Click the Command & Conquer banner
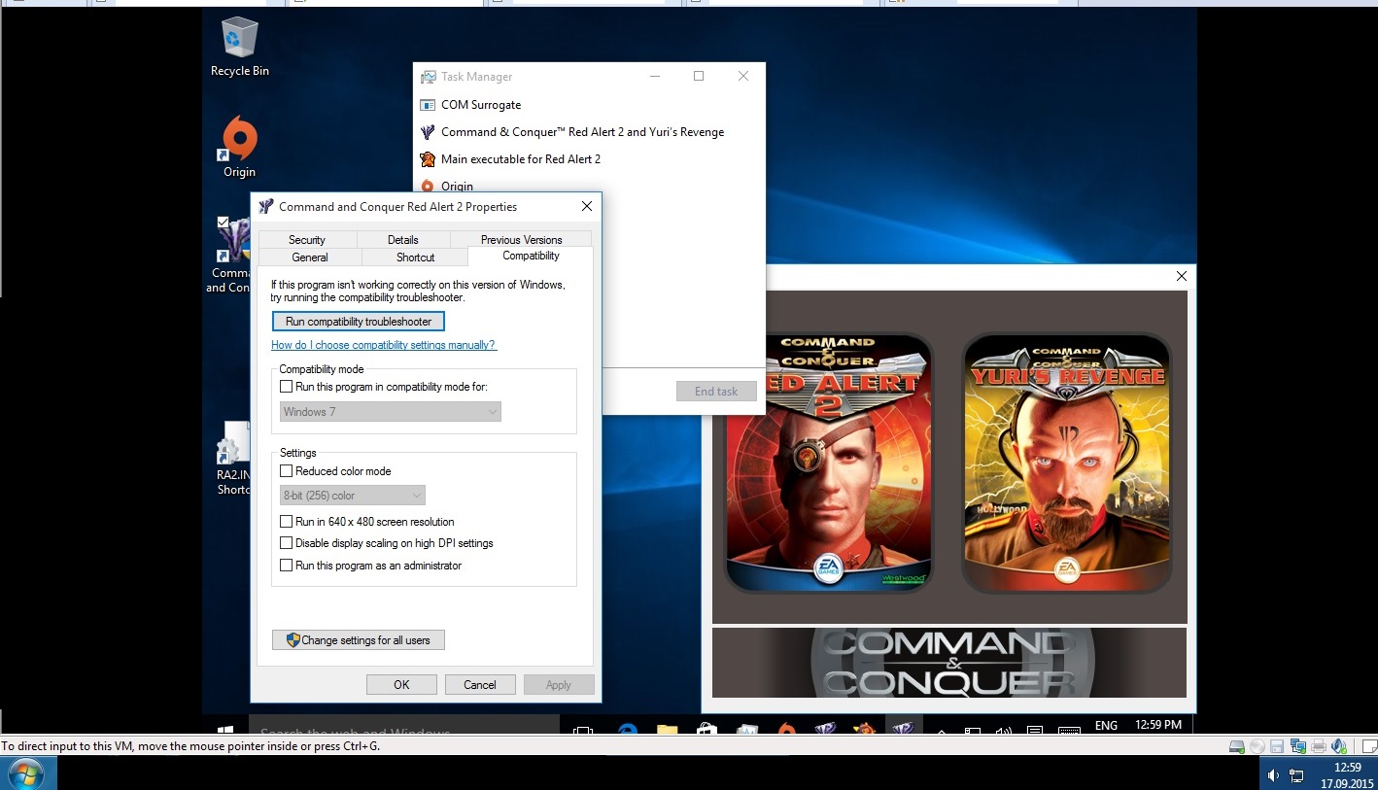1378x790 pixels. 949,663
